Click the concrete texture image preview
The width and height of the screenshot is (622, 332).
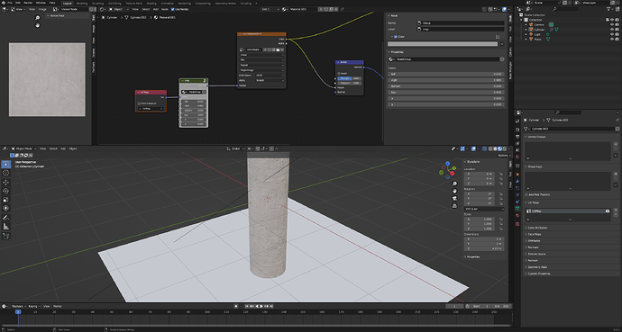pos(47,79)
